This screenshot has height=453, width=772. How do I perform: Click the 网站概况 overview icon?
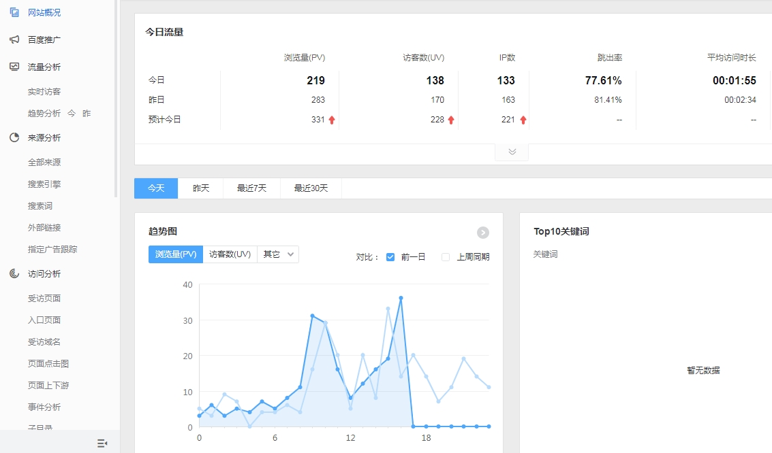click(x=14, y=12)
